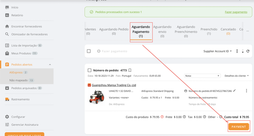Open the Cancelado orders tab
Screen dimensions: 254x136
228,31
